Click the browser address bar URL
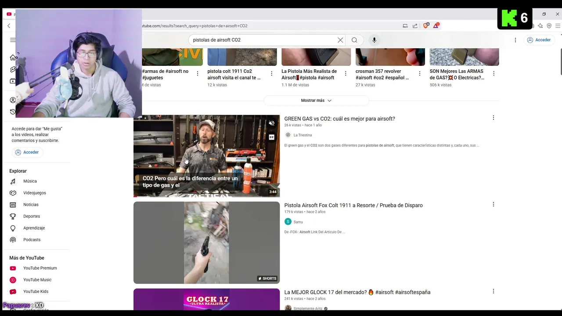Screen dimensions: 562x316 click(x=195, y=26)
